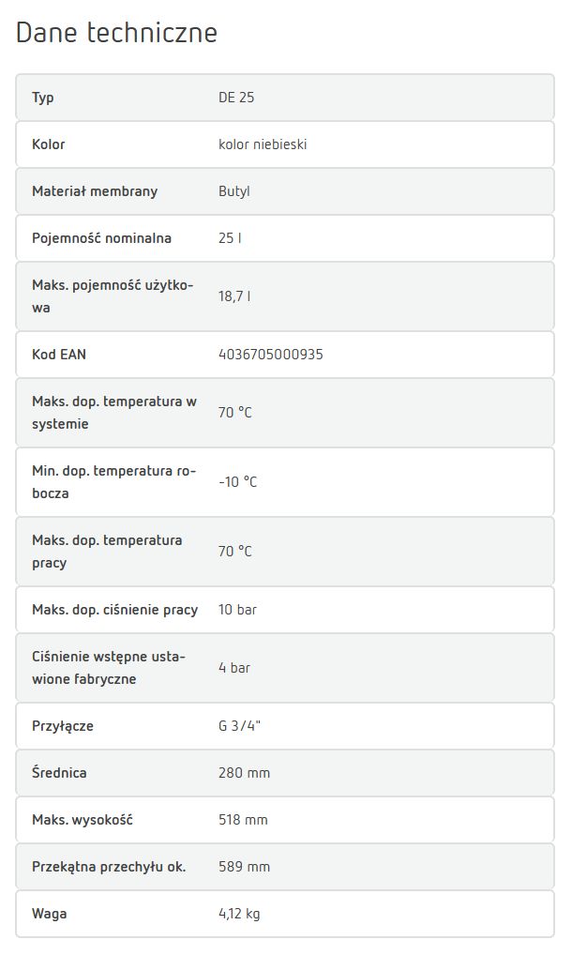The width and height of the screenshot is (572, 955).
Task: Select the 'Typ' row label
Action: pos(43,98)
